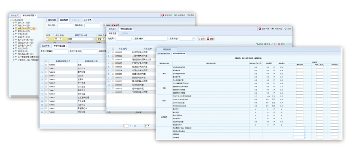Tick the checkbox for row FA98011 支行行长

click(46, 68)
